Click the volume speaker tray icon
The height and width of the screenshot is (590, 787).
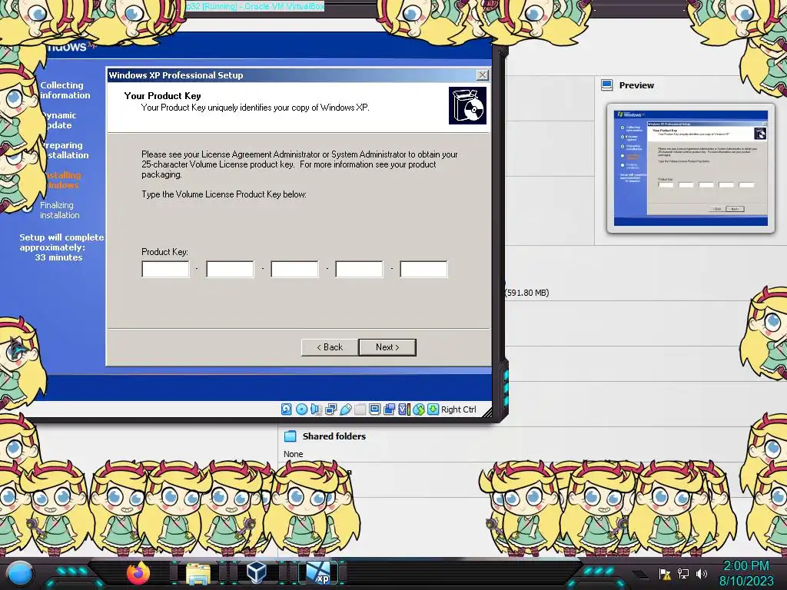(x=701, y=573)
